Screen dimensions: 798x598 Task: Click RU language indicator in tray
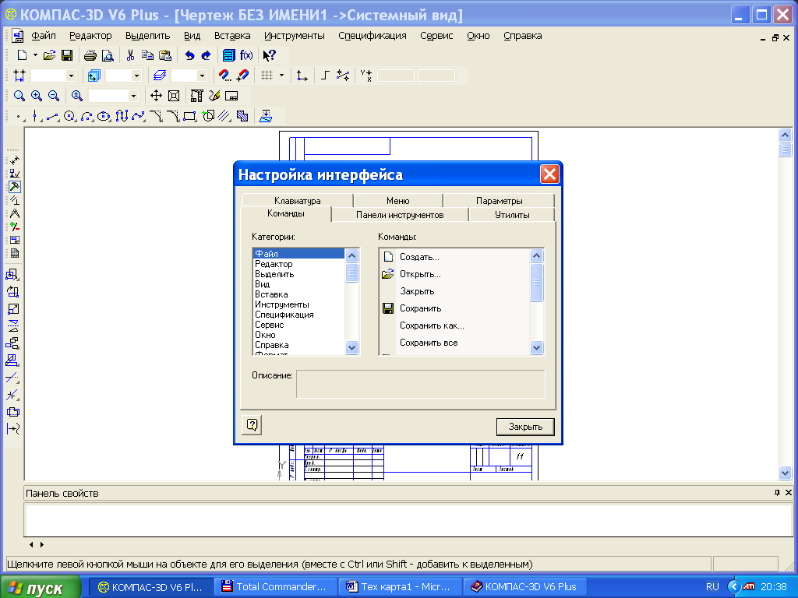point(712,587)
